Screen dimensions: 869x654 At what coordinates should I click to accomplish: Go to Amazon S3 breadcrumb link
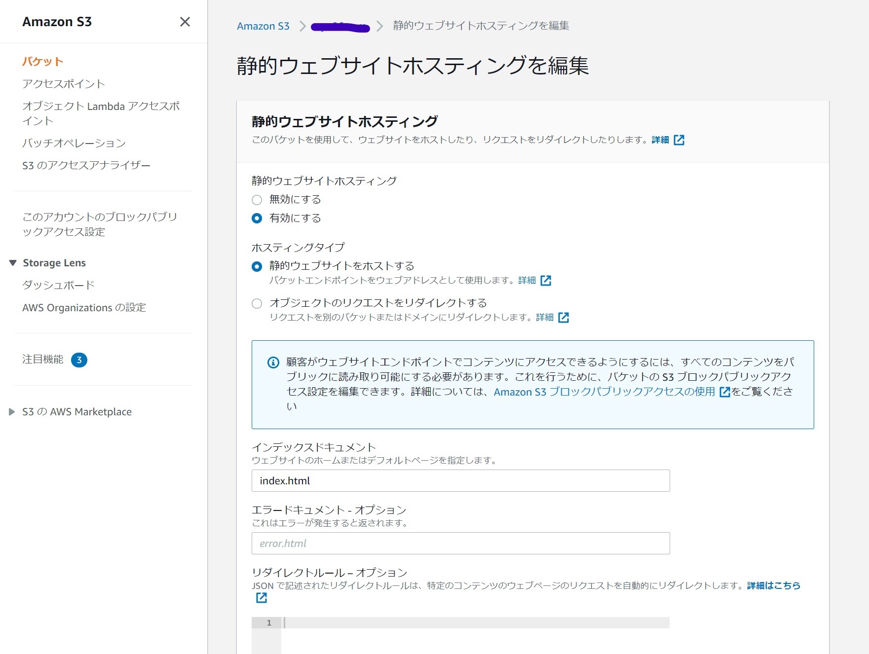pos(263,26)
